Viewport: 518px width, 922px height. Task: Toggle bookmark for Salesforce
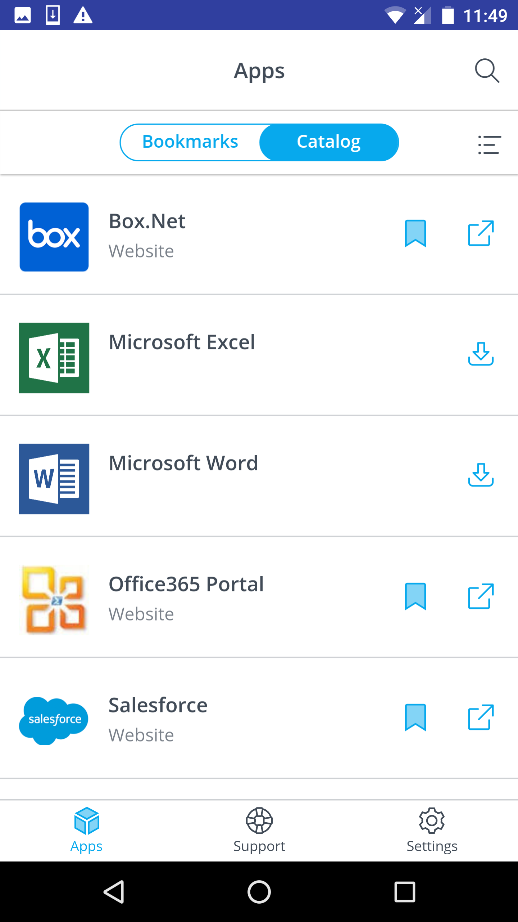[x=415, y=717]
